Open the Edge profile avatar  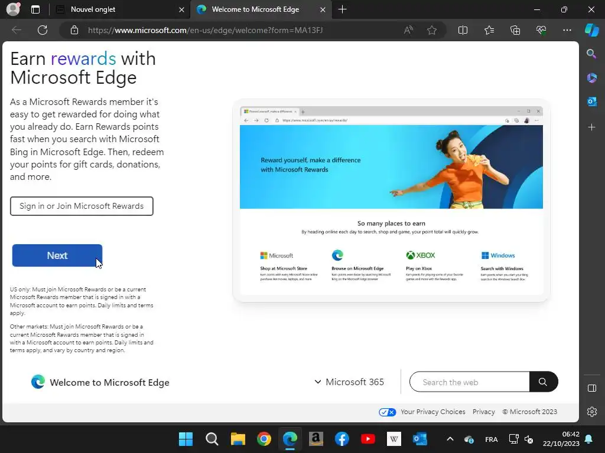pos(13,9)
